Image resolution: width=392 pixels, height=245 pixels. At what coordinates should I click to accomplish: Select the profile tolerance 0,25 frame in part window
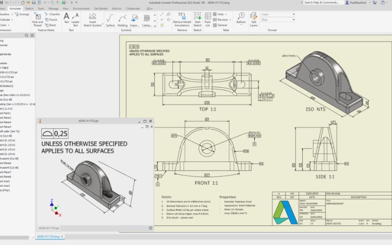pos(55,133)
